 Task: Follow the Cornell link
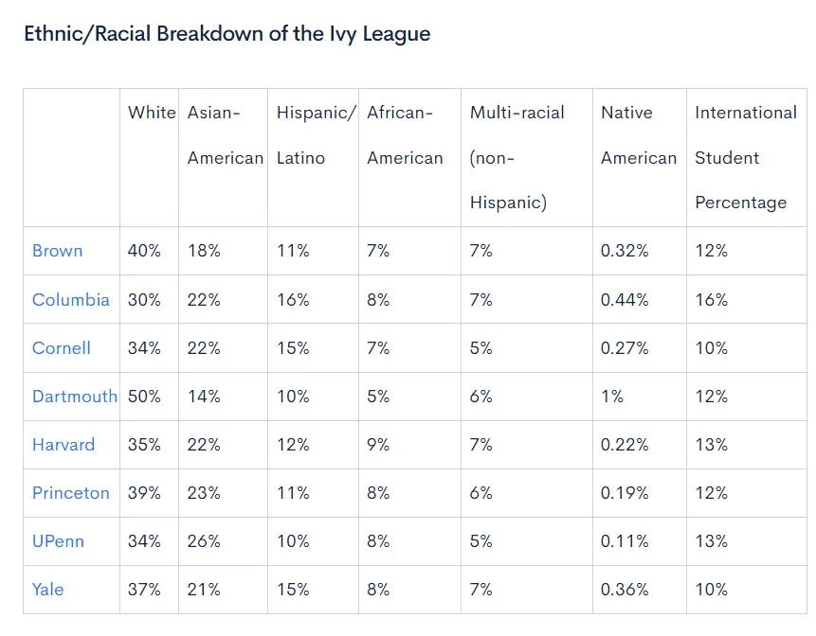[62, 347]
